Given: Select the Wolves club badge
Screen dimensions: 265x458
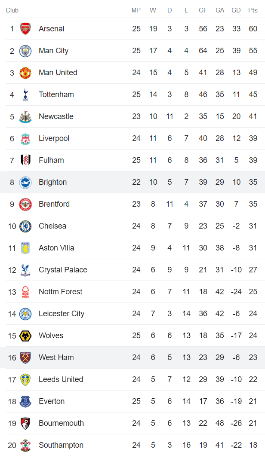Looking at the screenshot, I should click(25, 336).
